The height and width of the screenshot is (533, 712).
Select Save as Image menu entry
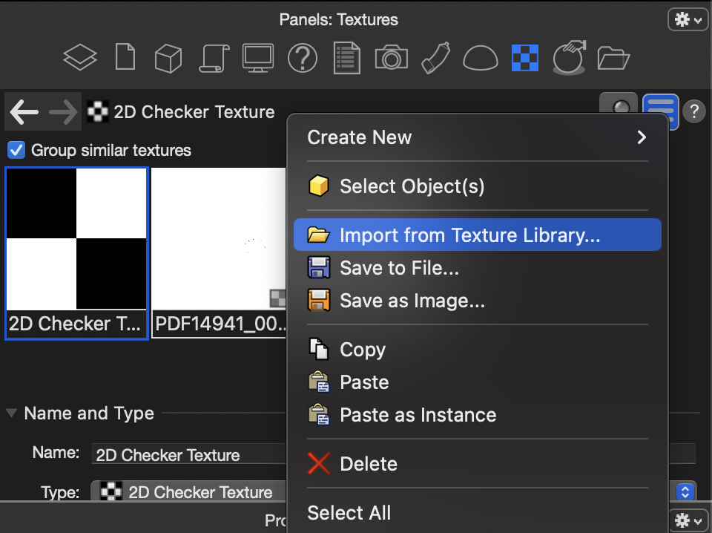[x=412, y=301]
